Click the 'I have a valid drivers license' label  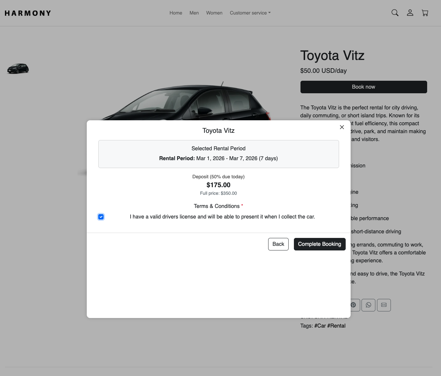222,217
